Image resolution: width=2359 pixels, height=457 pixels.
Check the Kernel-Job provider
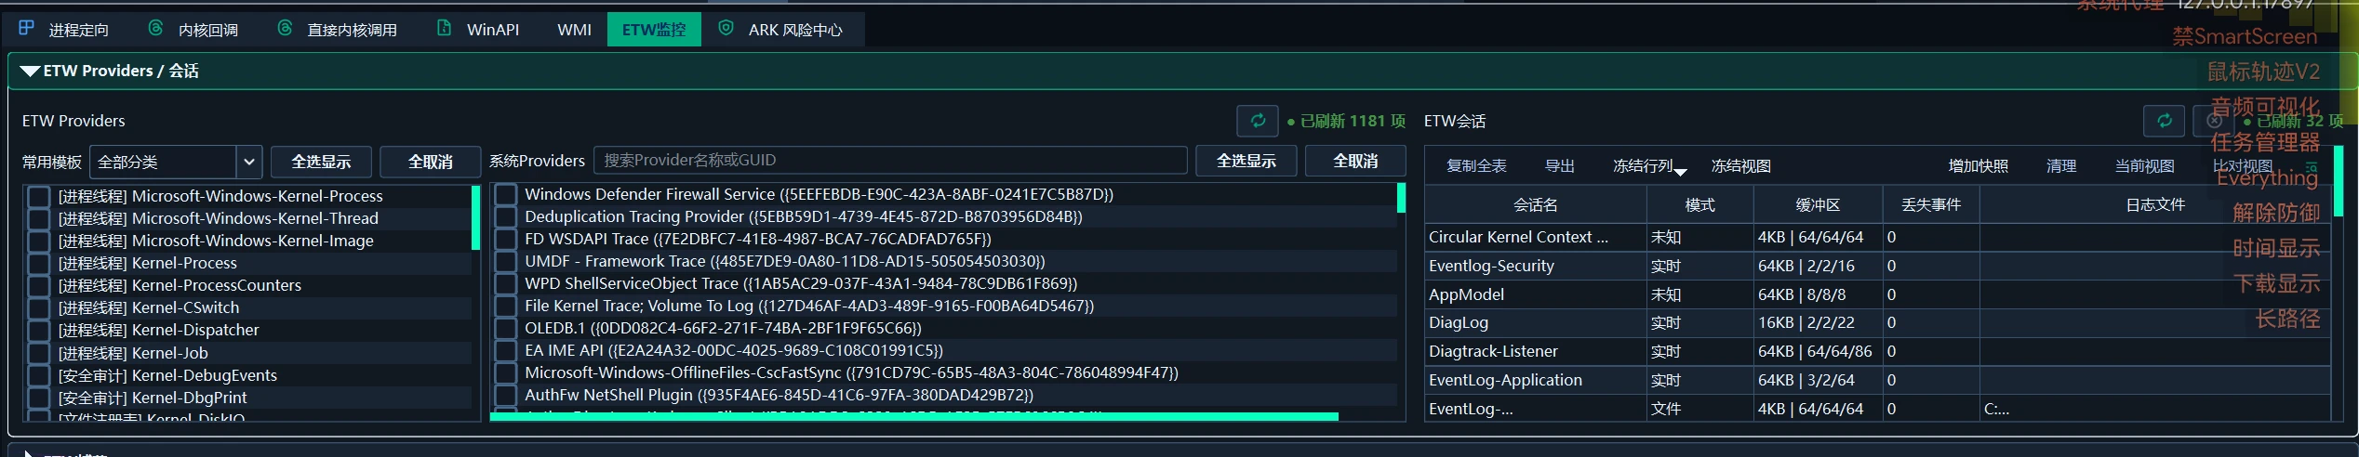tap(38, 353)
